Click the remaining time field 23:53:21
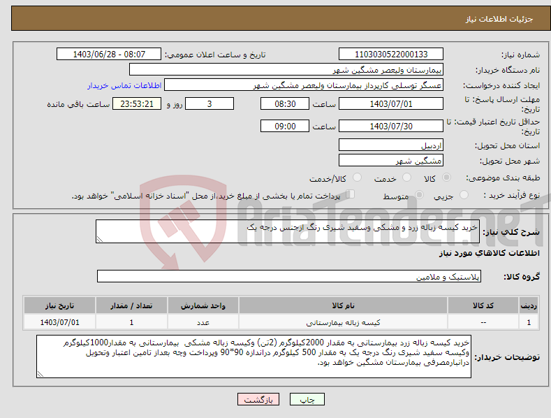 click(x=137, y=103)
